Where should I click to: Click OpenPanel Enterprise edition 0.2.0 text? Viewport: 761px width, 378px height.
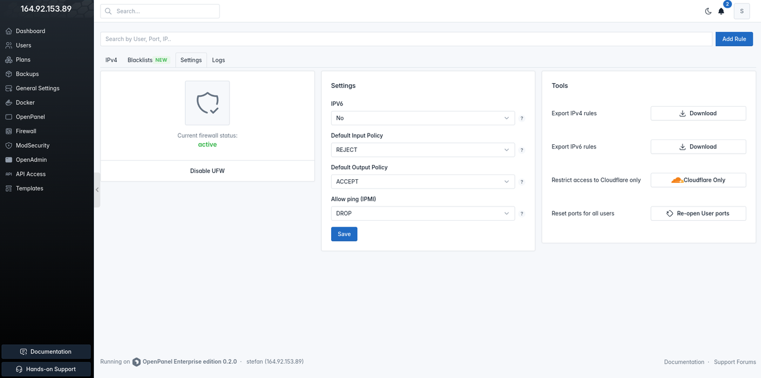pos(190,361)
